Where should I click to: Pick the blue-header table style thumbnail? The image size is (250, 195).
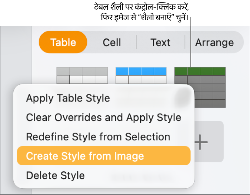(x=141, y=75)
